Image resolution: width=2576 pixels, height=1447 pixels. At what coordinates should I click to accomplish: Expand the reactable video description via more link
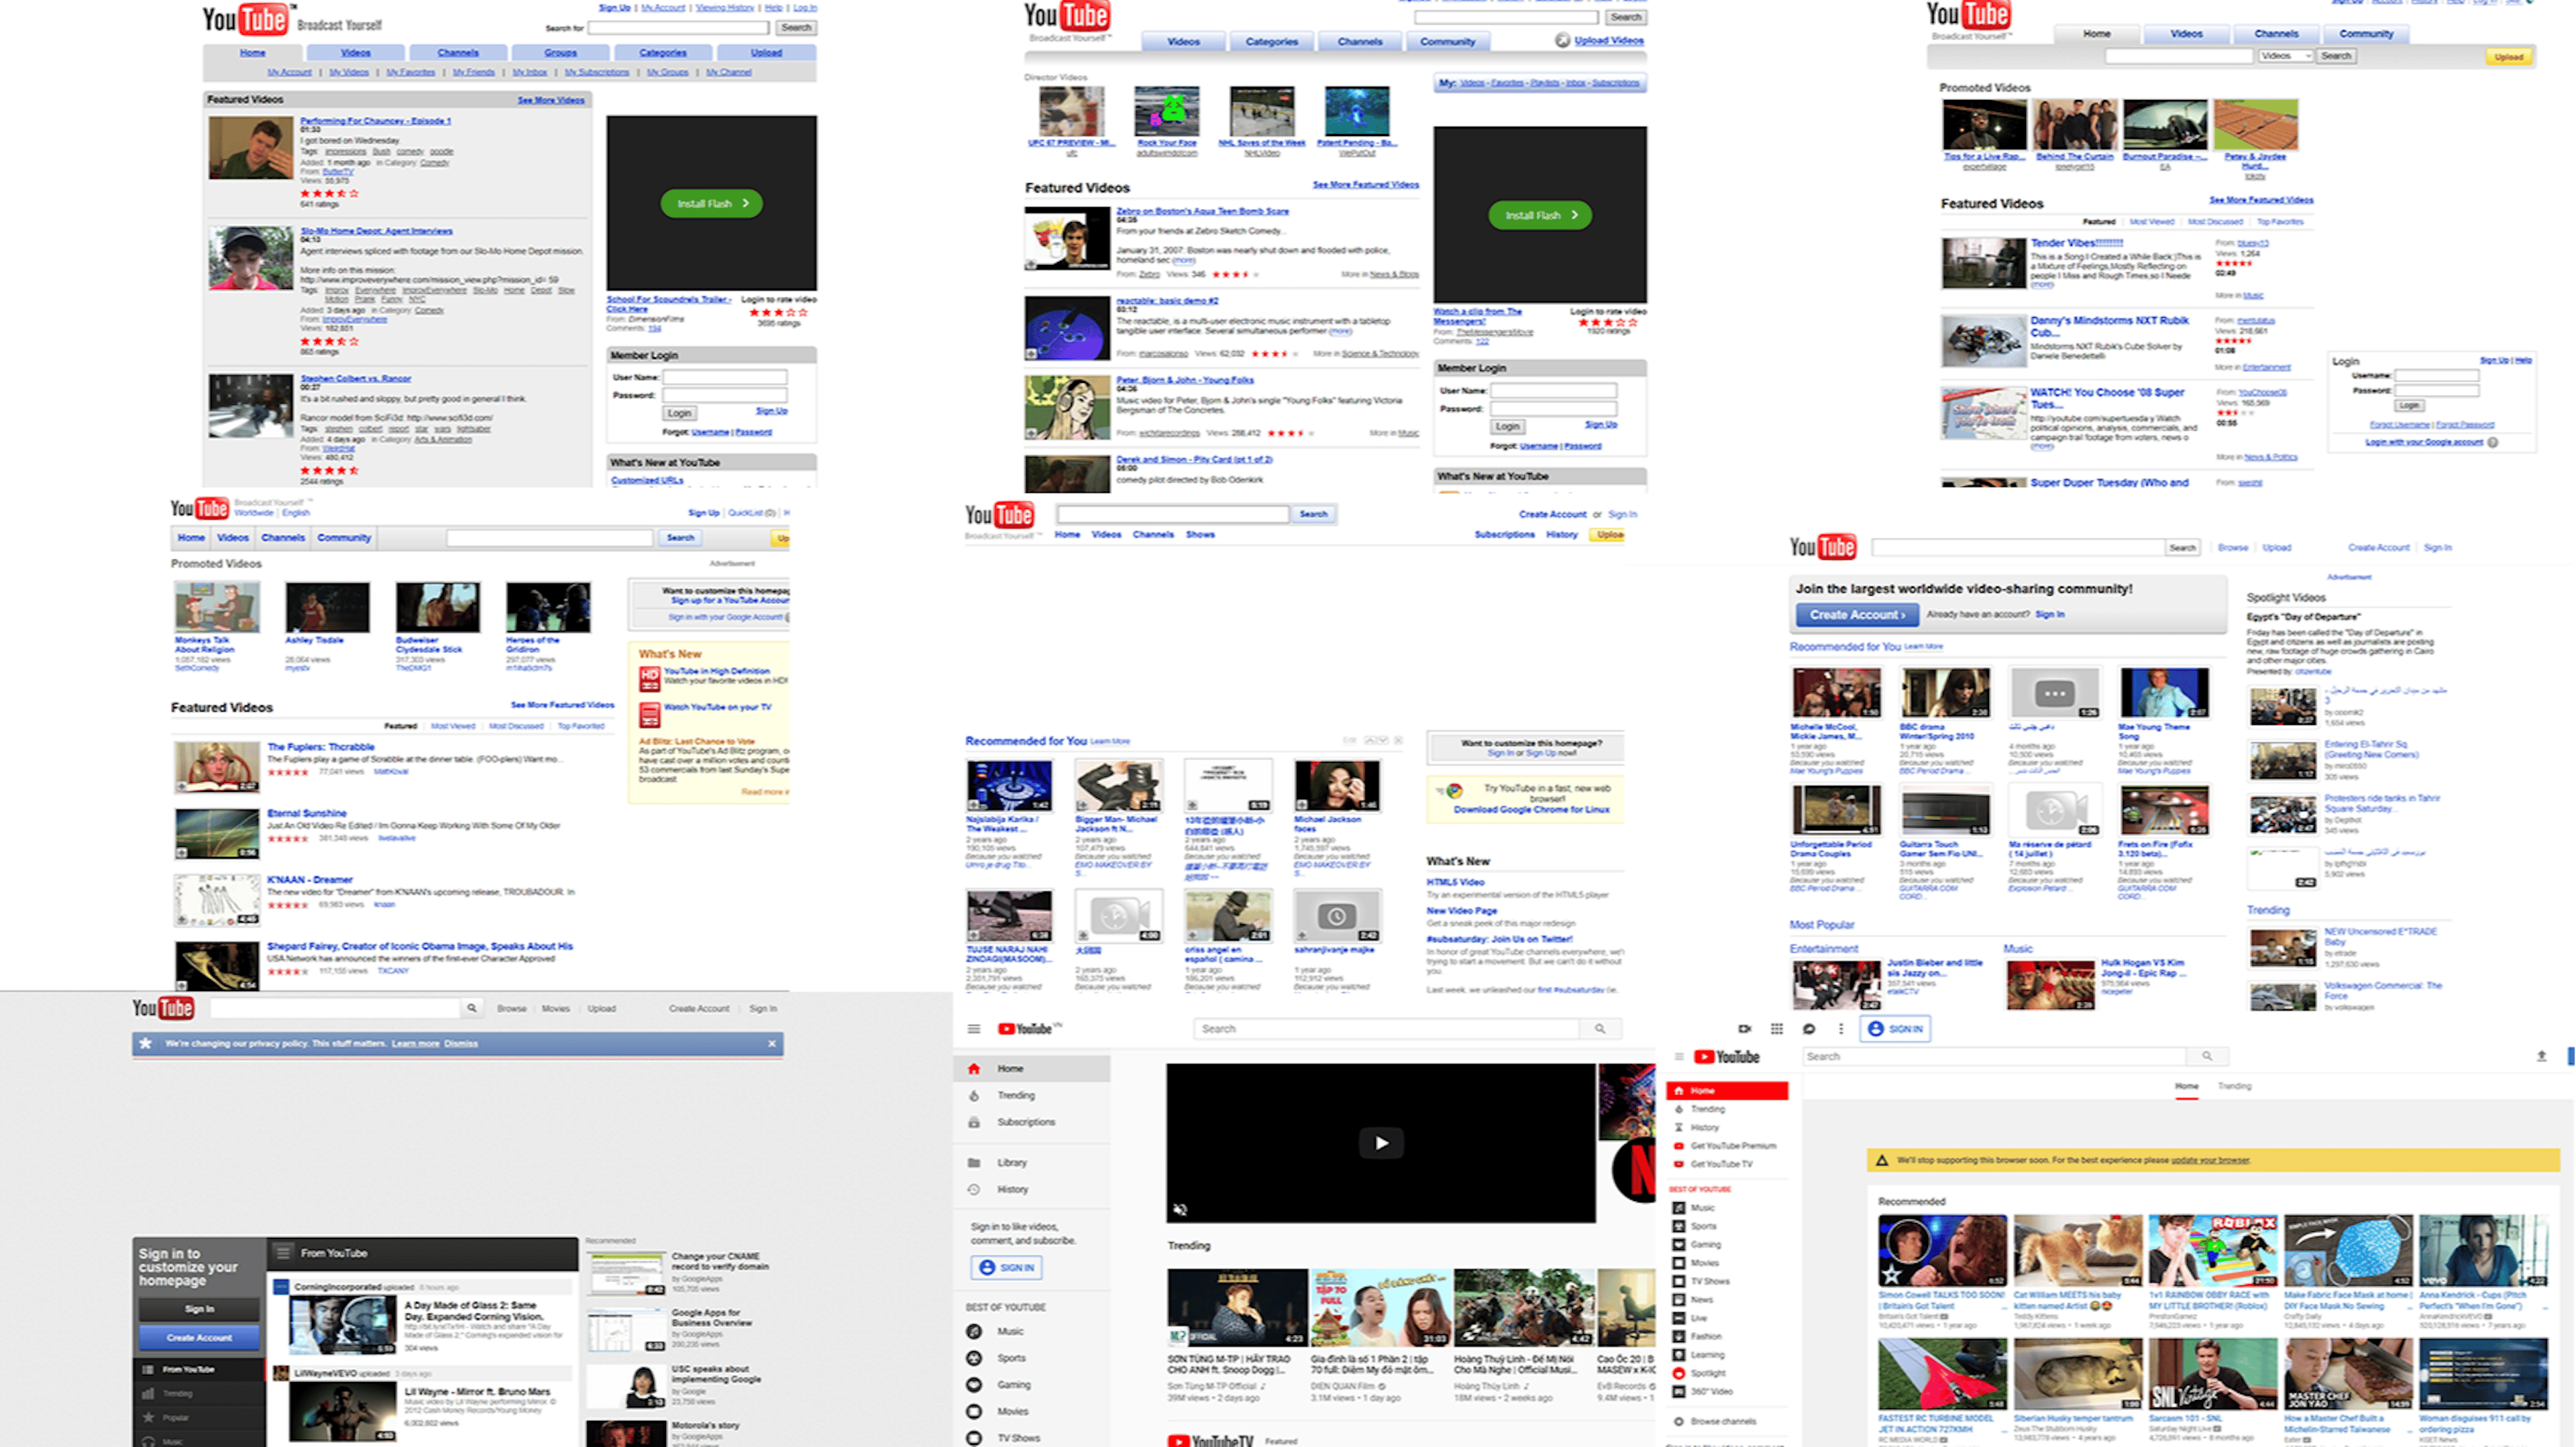click(x=1341, y=332)
